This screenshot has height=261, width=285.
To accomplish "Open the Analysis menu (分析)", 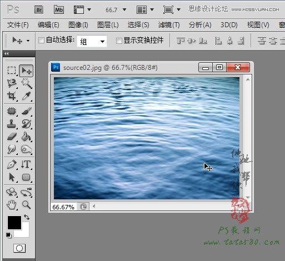I will click(x=200, y=25).
